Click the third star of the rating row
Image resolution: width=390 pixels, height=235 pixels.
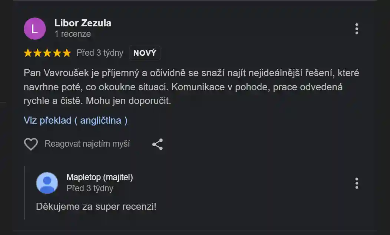[47, 53]
